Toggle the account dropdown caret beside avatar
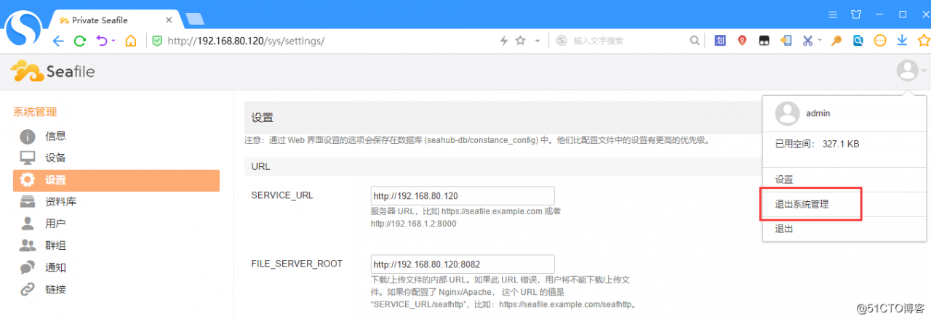This screenshot has height=321, width=931. click(x=924, y=71)
